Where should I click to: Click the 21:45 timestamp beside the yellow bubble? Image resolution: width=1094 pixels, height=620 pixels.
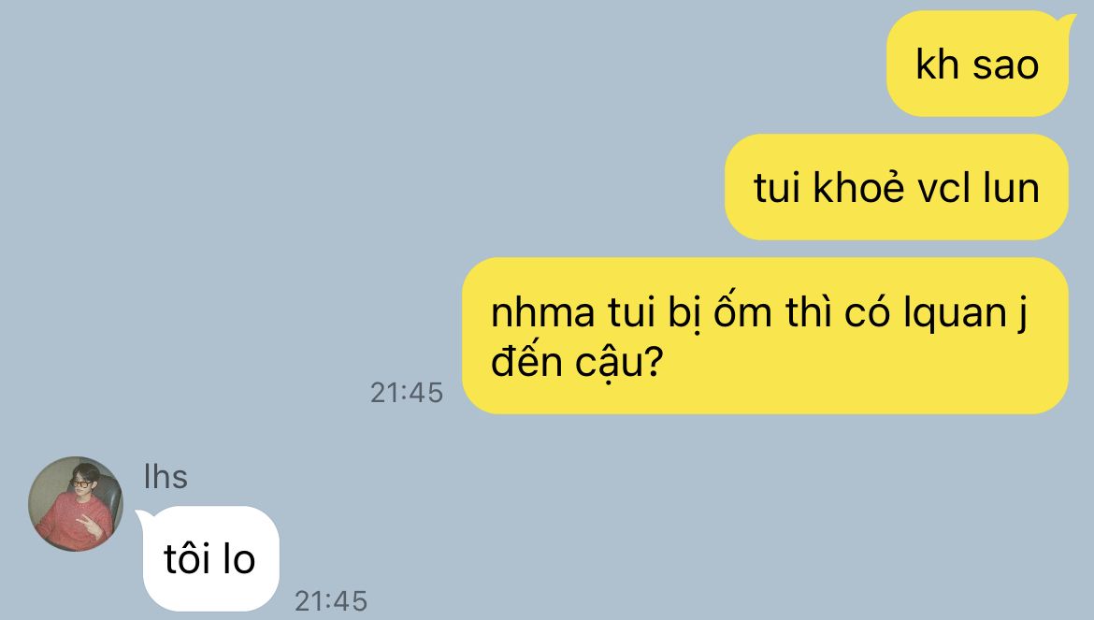[x=407, y=393]
